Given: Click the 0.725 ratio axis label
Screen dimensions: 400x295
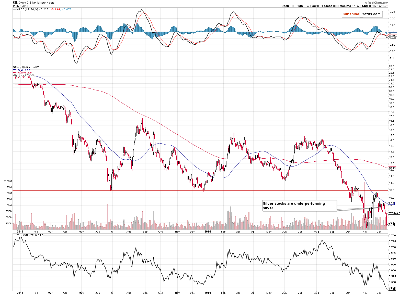Looking at the screenshot, I should coord(392,241).
